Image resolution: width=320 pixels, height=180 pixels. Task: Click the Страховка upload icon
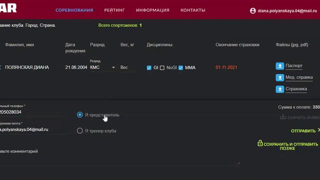coord(280,89)
